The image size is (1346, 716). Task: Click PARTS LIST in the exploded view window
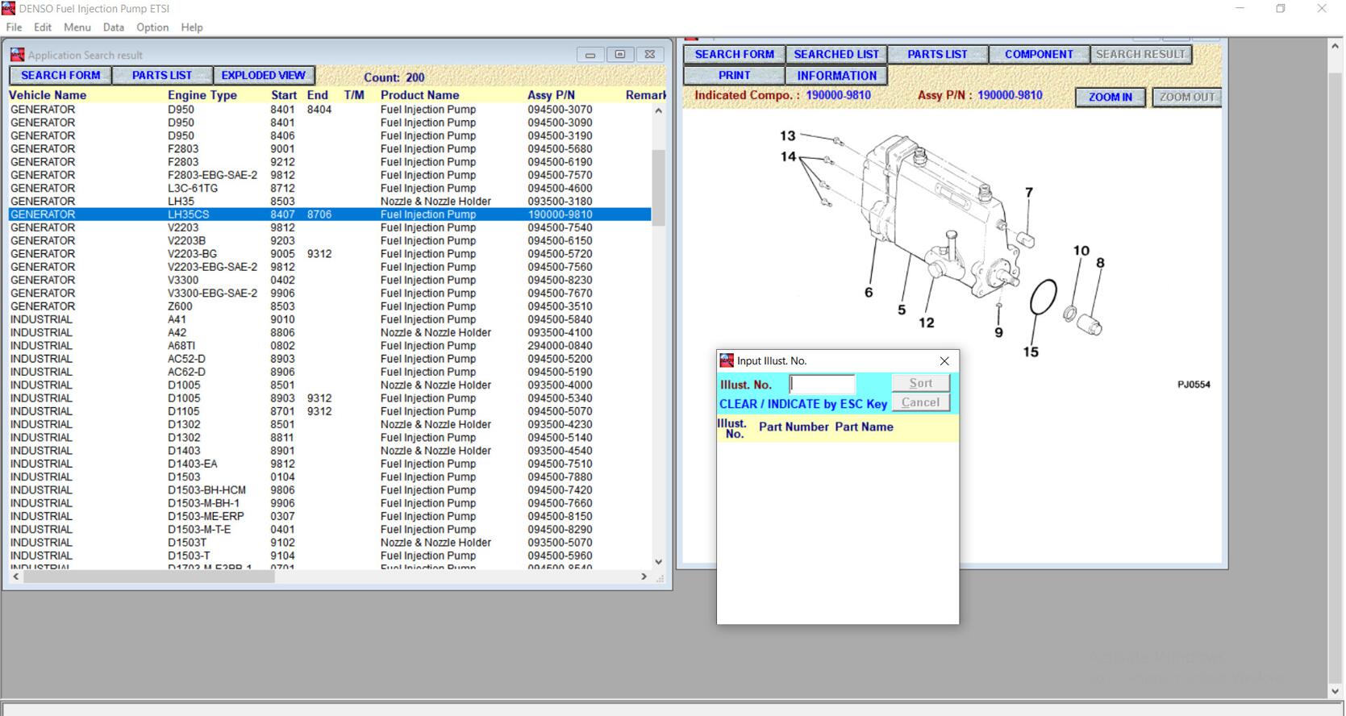(x=937, y=54)
